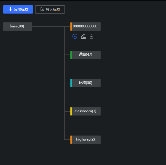Click the 添加标签 button
166x165 pixels.
18,9
